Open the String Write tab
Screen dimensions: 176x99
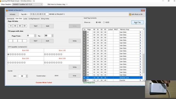tap(45, 19)
